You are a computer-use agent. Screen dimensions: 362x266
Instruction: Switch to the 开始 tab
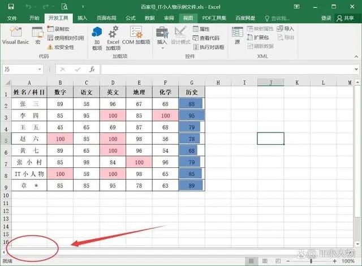(x=34, y=18)
